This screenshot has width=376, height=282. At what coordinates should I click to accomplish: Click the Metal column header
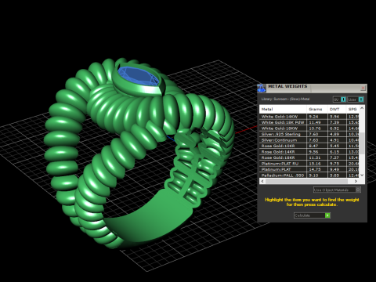283,109
